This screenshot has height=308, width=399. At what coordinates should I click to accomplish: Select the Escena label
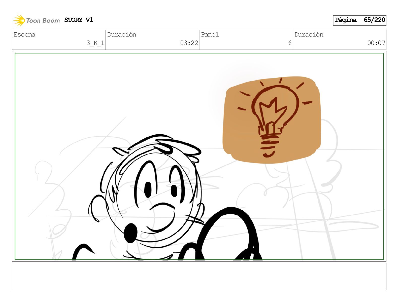pos(24,34)
